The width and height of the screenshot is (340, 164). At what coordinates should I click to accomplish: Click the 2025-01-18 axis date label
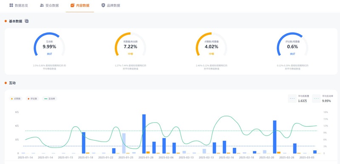coord(86,158)
